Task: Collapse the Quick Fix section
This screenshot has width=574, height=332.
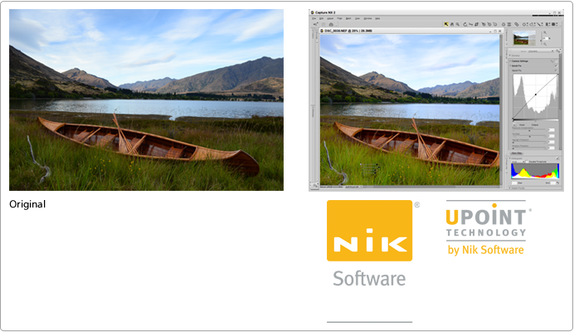Action: click(510, 66)
